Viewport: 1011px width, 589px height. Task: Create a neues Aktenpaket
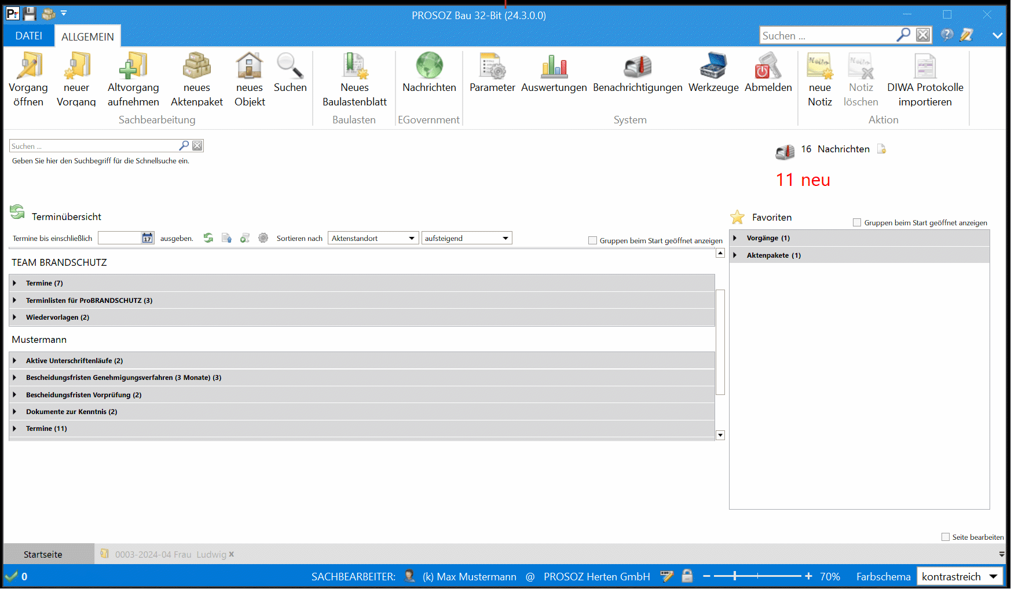point(197,79)
